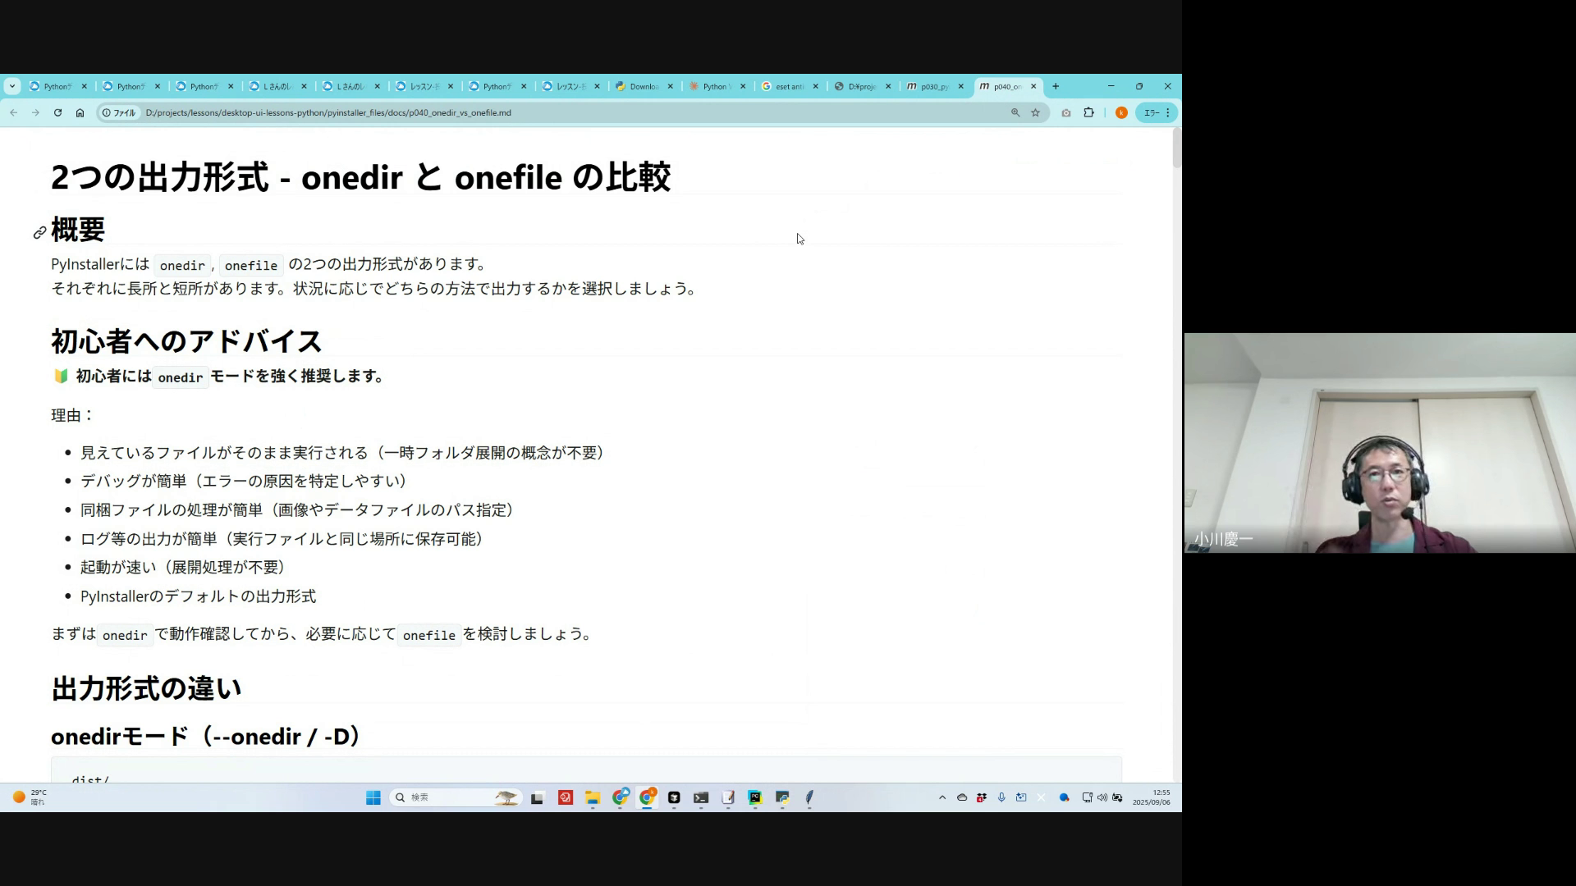Show hidden system tray icons chevron
The image size is (1576, 886).
(x=942, y=797)
